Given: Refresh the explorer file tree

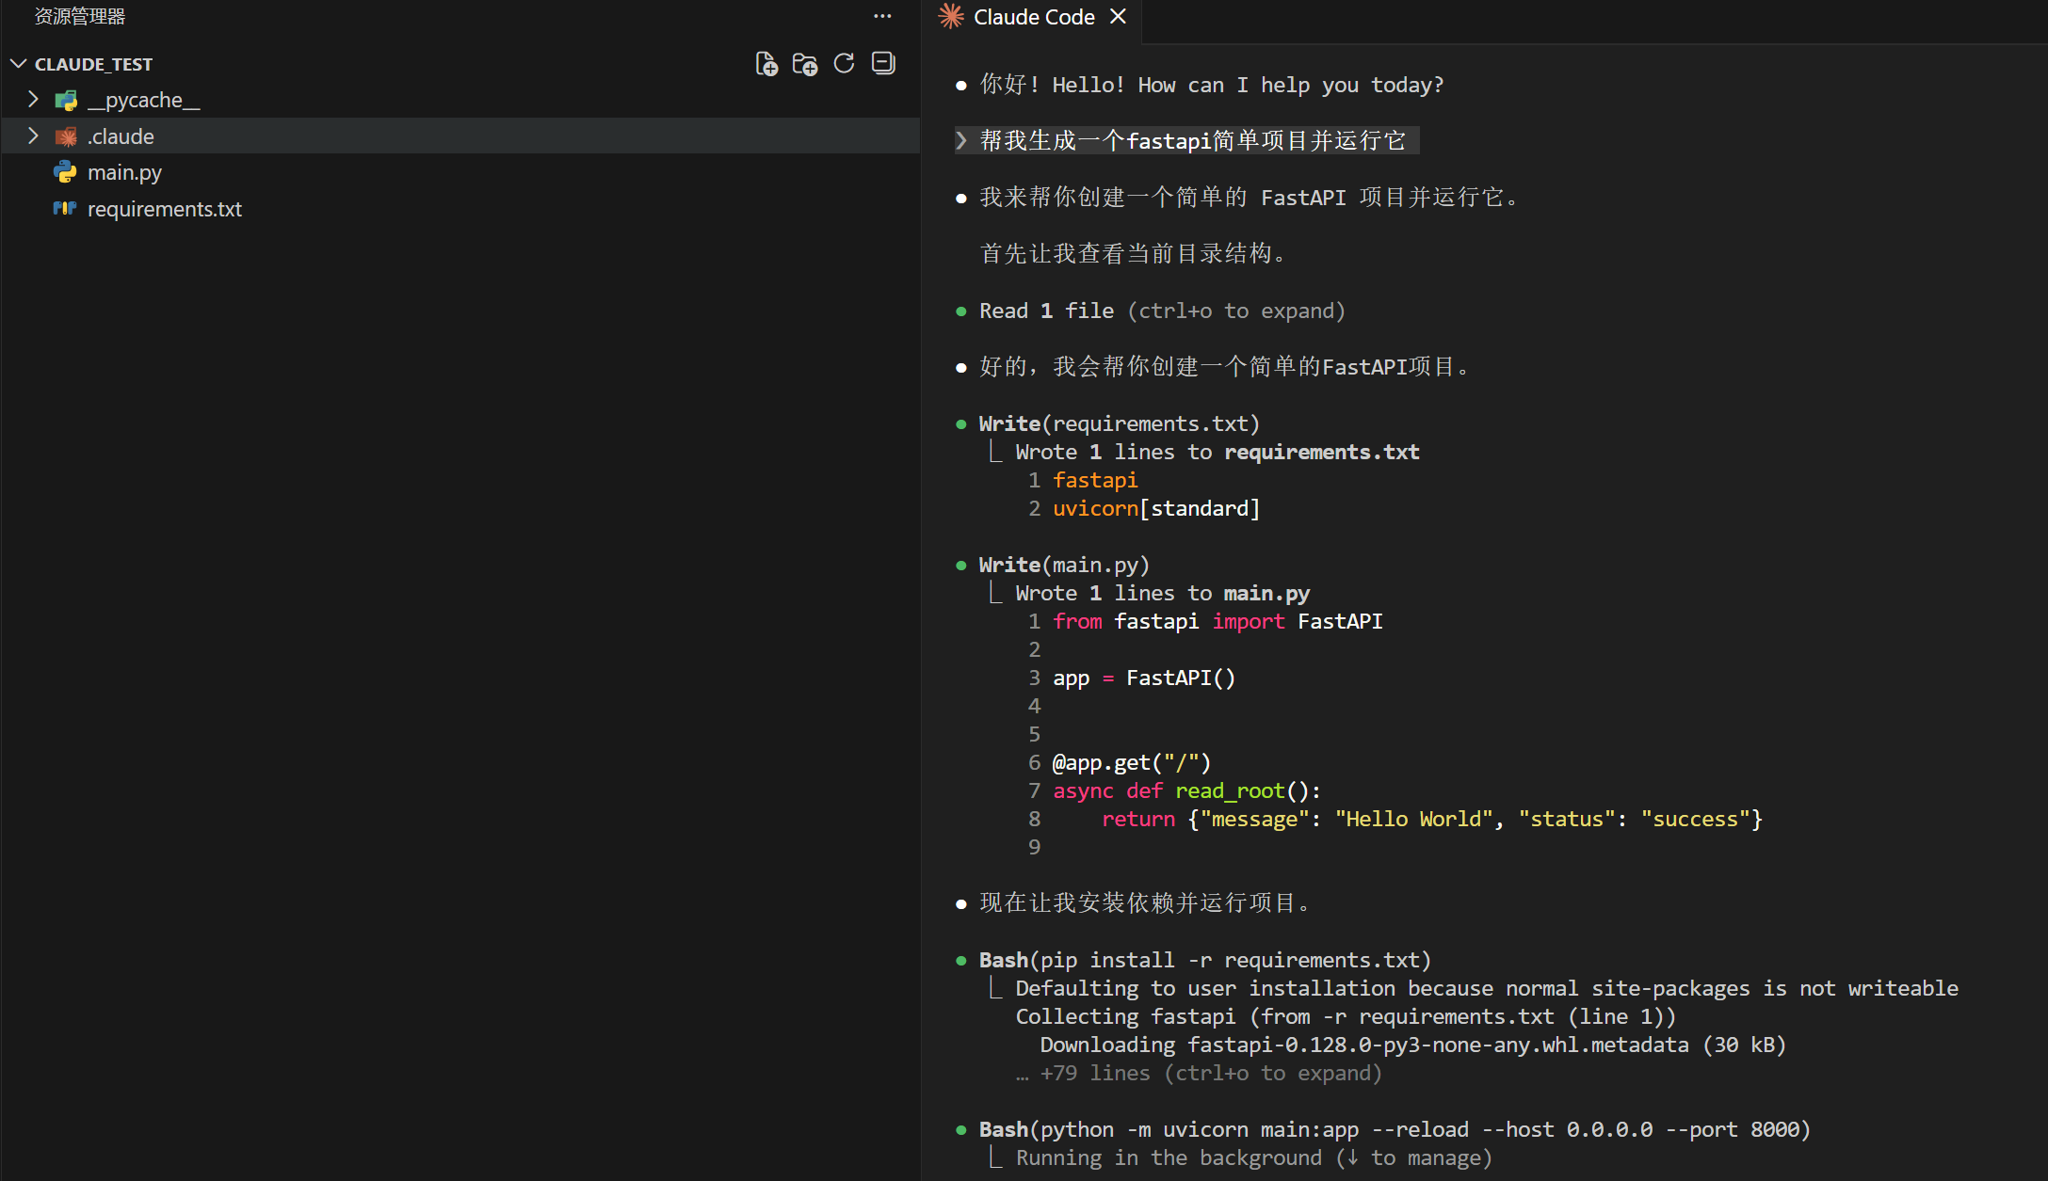Looking at the screenshot, I should click(844, 64).
